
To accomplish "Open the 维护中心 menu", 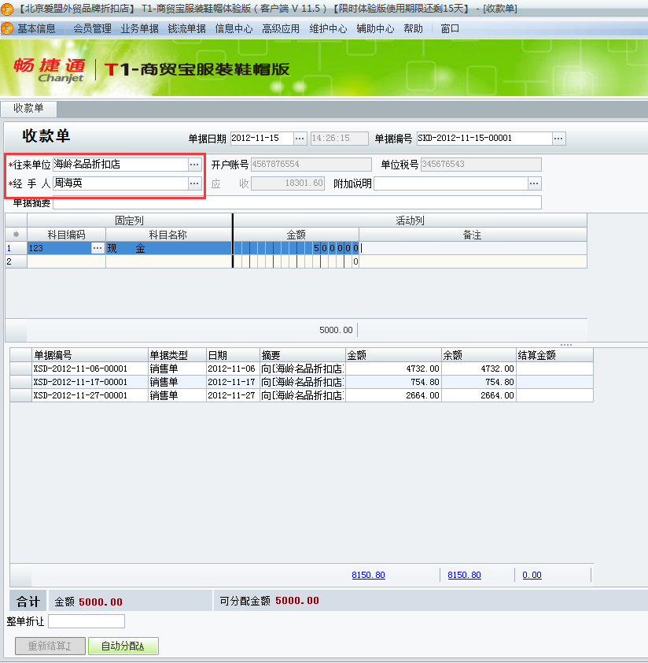I will pos(328,29).
